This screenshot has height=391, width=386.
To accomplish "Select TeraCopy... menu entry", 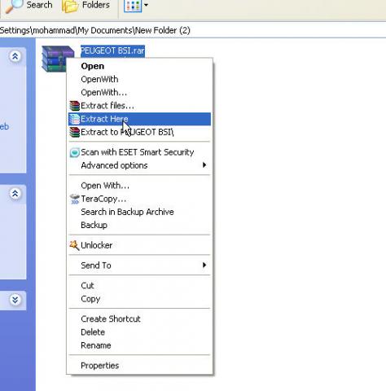I will click(x=139, y=199).
